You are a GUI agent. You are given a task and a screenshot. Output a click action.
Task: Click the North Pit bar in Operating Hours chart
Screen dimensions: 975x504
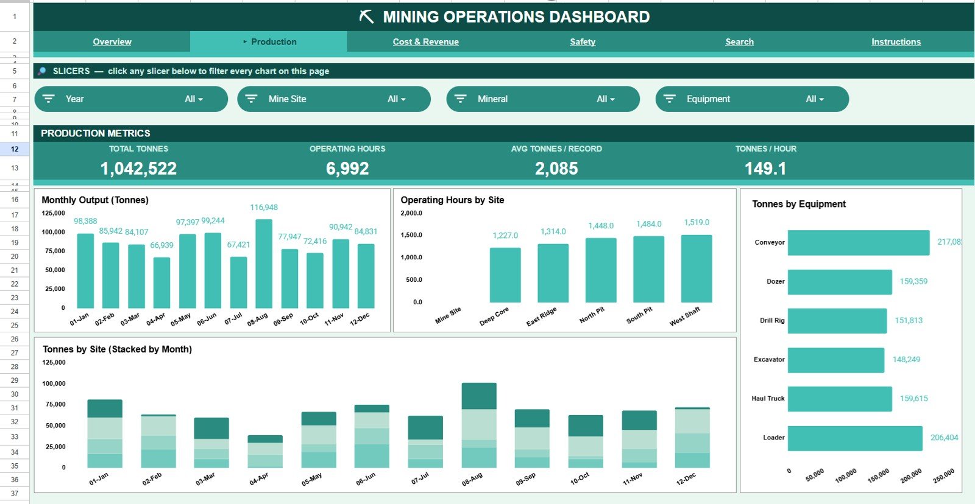tap(601, 270)
